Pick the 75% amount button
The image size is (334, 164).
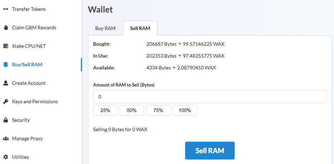(x=158, y=110)
